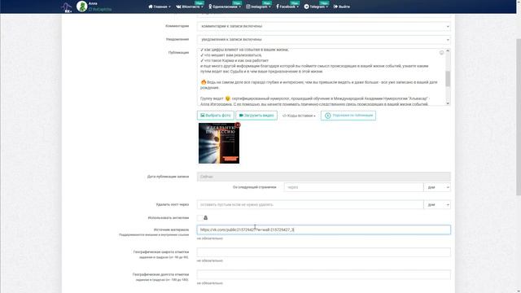Open the дни dropdown for post deletion
The height and width of the screenshot is (293, 521).
pos(437,204)
